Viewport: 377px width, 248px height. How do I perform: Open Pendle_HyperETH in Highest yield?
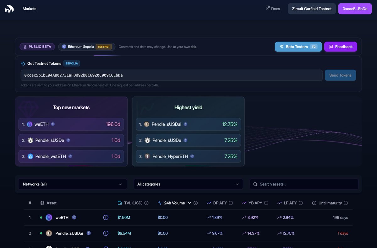point(188,156)
